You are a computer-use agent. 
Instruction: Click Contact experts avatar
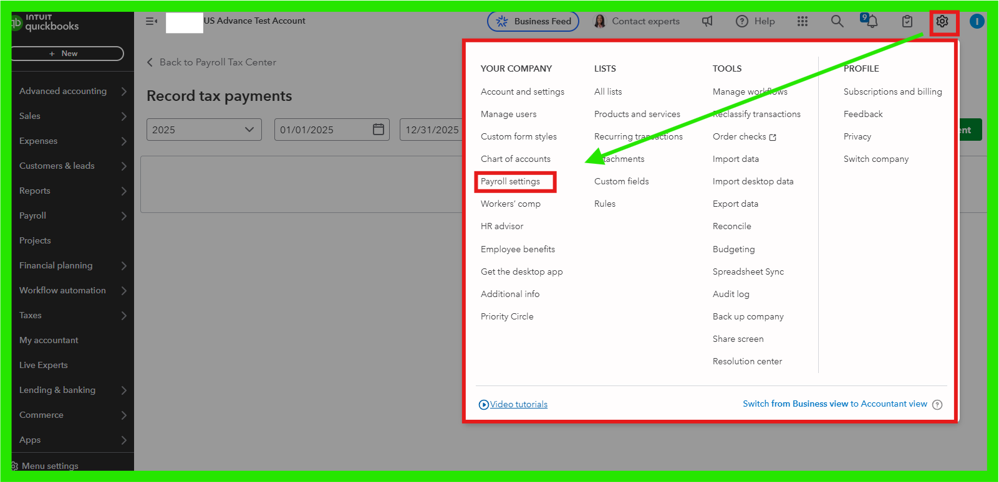click(599, 22)
